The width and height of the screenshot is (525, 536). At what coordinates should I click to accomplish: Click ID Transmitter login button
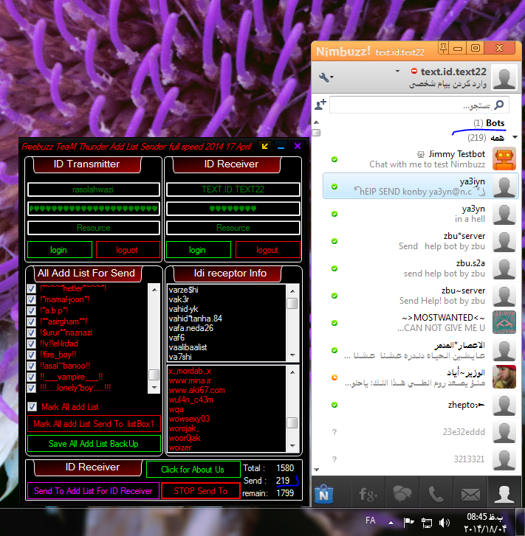(60, 250)
